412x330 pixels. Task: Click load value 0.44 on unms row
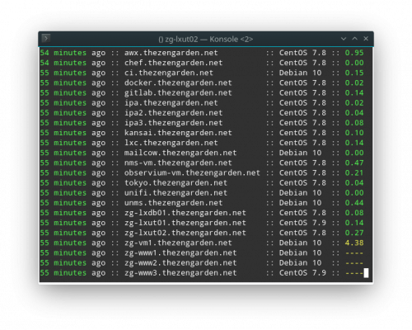click(354, 203)
